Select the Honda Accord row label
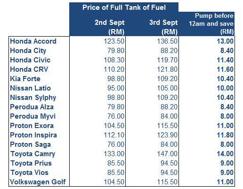243x189 pixels. [x=33, y=41]
